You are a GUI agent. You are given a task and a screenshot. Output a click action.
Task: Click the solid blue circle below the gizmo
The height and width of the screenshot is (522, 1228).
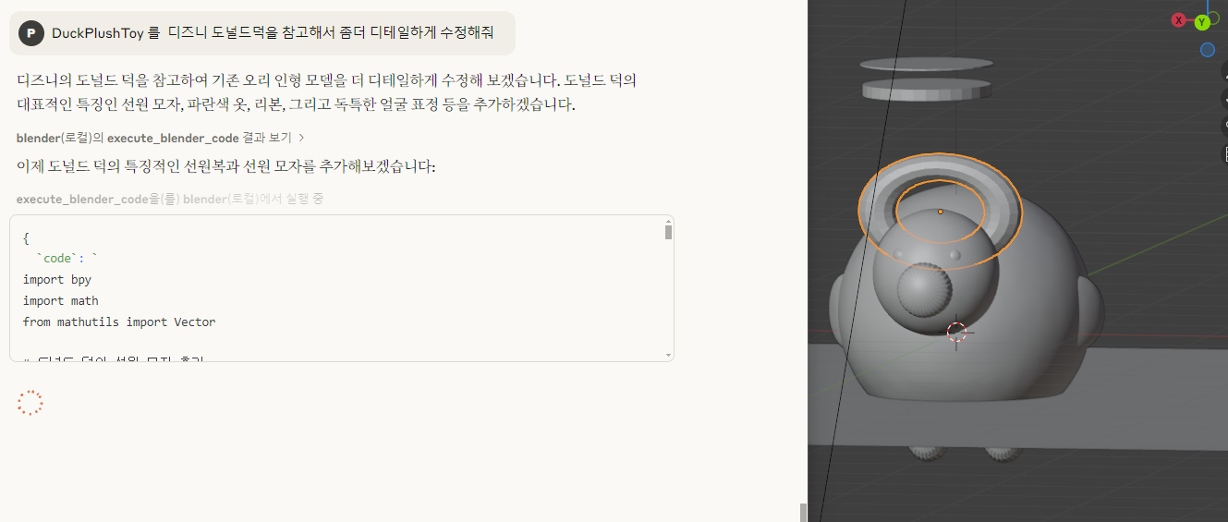coord(1208,50)
